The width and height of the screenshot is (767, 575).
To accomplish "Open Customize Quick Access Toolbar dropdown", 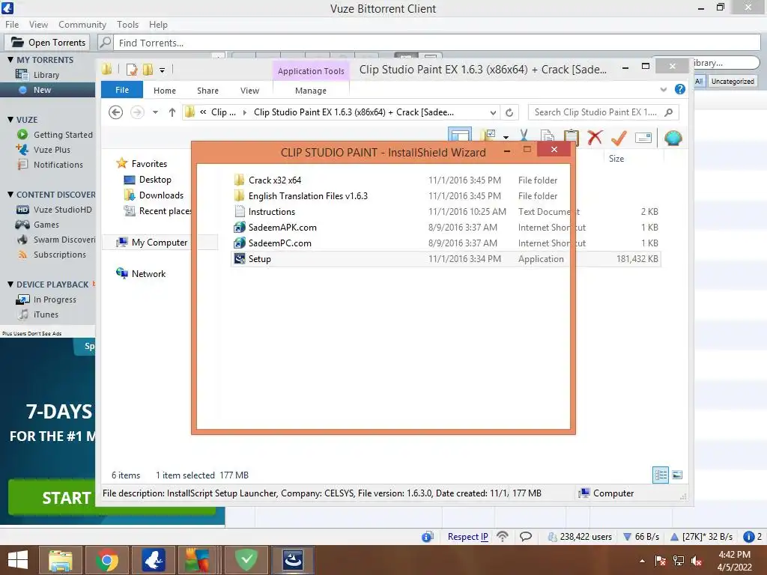I will click(x=162, y=70).
